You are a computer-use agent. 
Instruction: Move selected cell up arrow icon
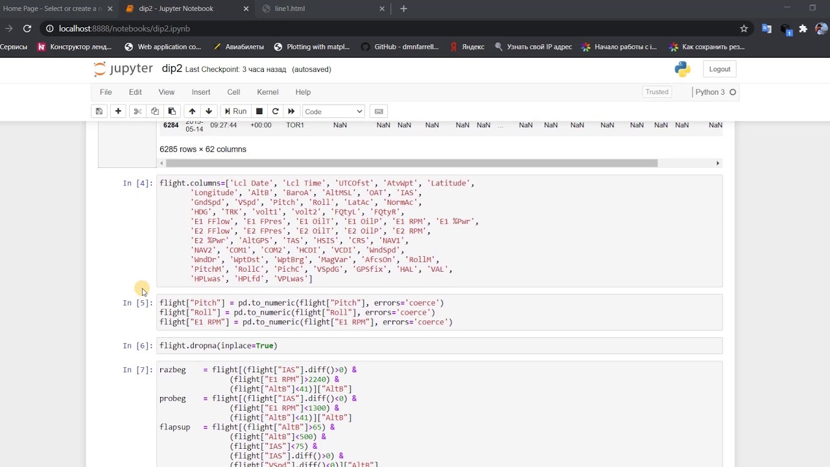point(192,112)
